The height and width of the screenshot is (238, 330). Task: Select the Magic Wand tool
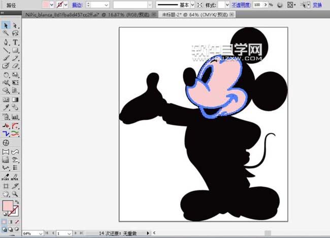coord(6,33)
